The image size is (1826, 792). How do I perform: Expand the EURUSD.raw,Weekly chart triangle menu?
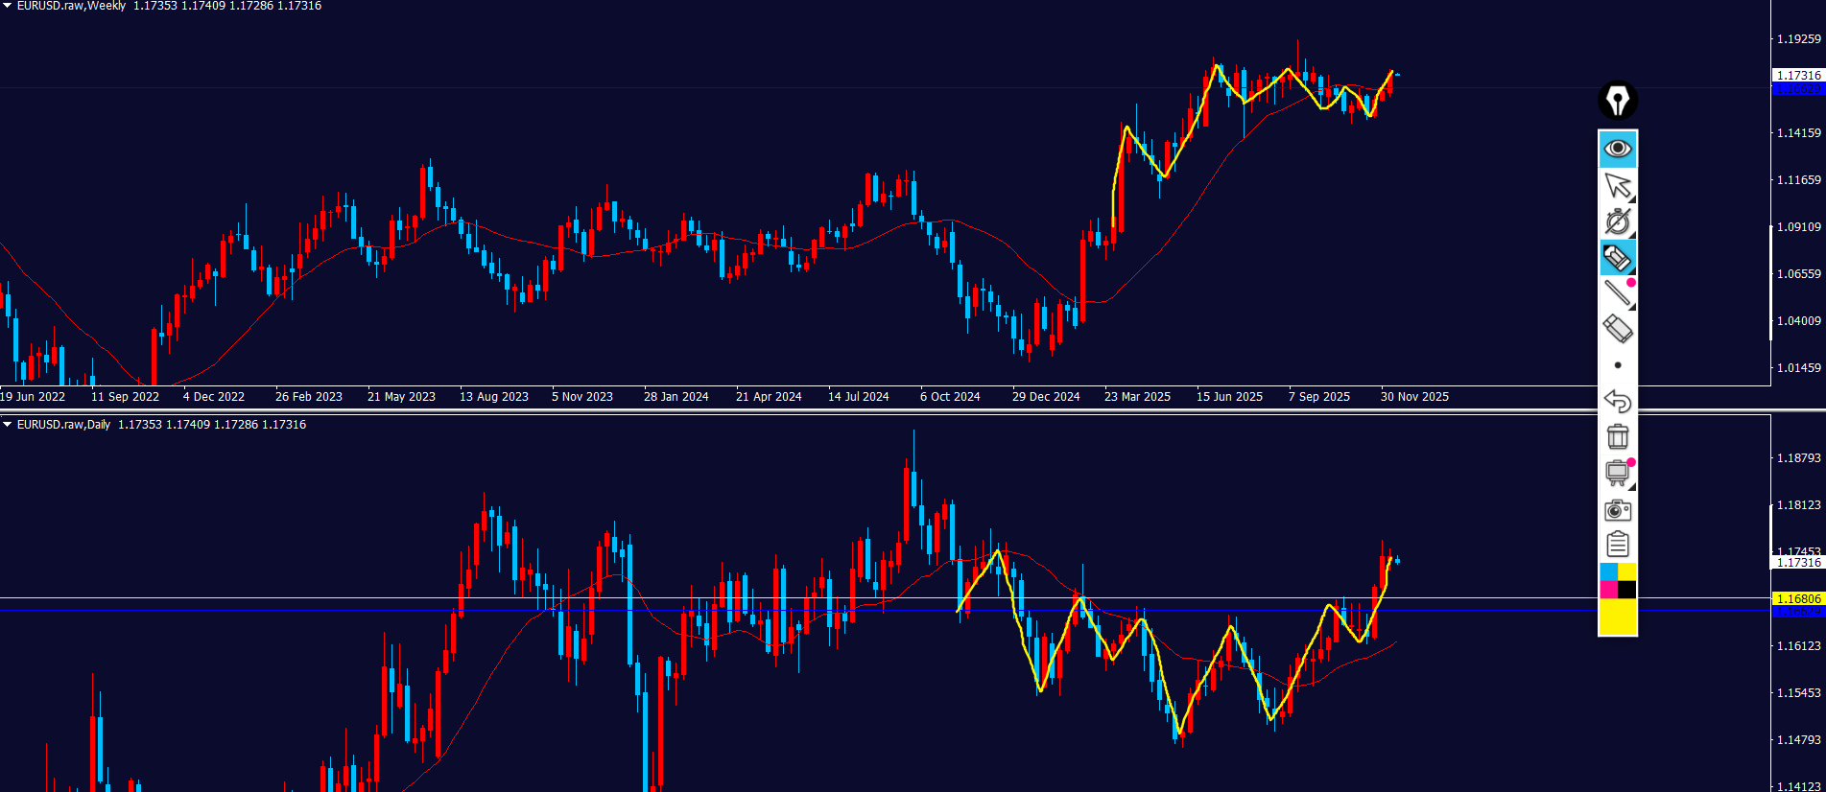coord(7,6)
